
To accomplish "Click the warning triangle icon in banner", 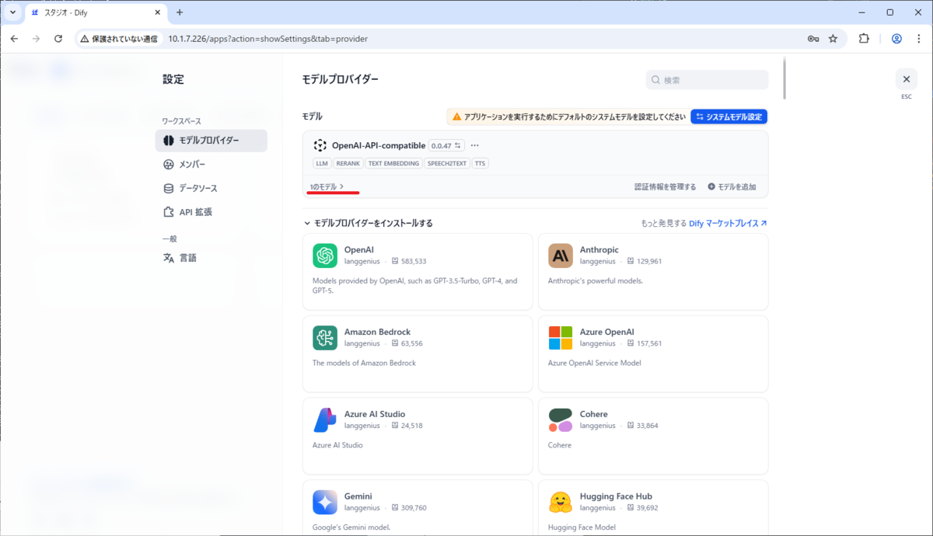I will [457, 117].
